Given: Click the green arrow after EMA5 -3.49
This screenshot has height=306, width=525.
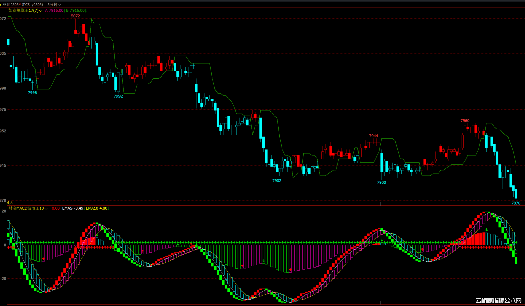Looking at the screenshot, I should [84, 208].
